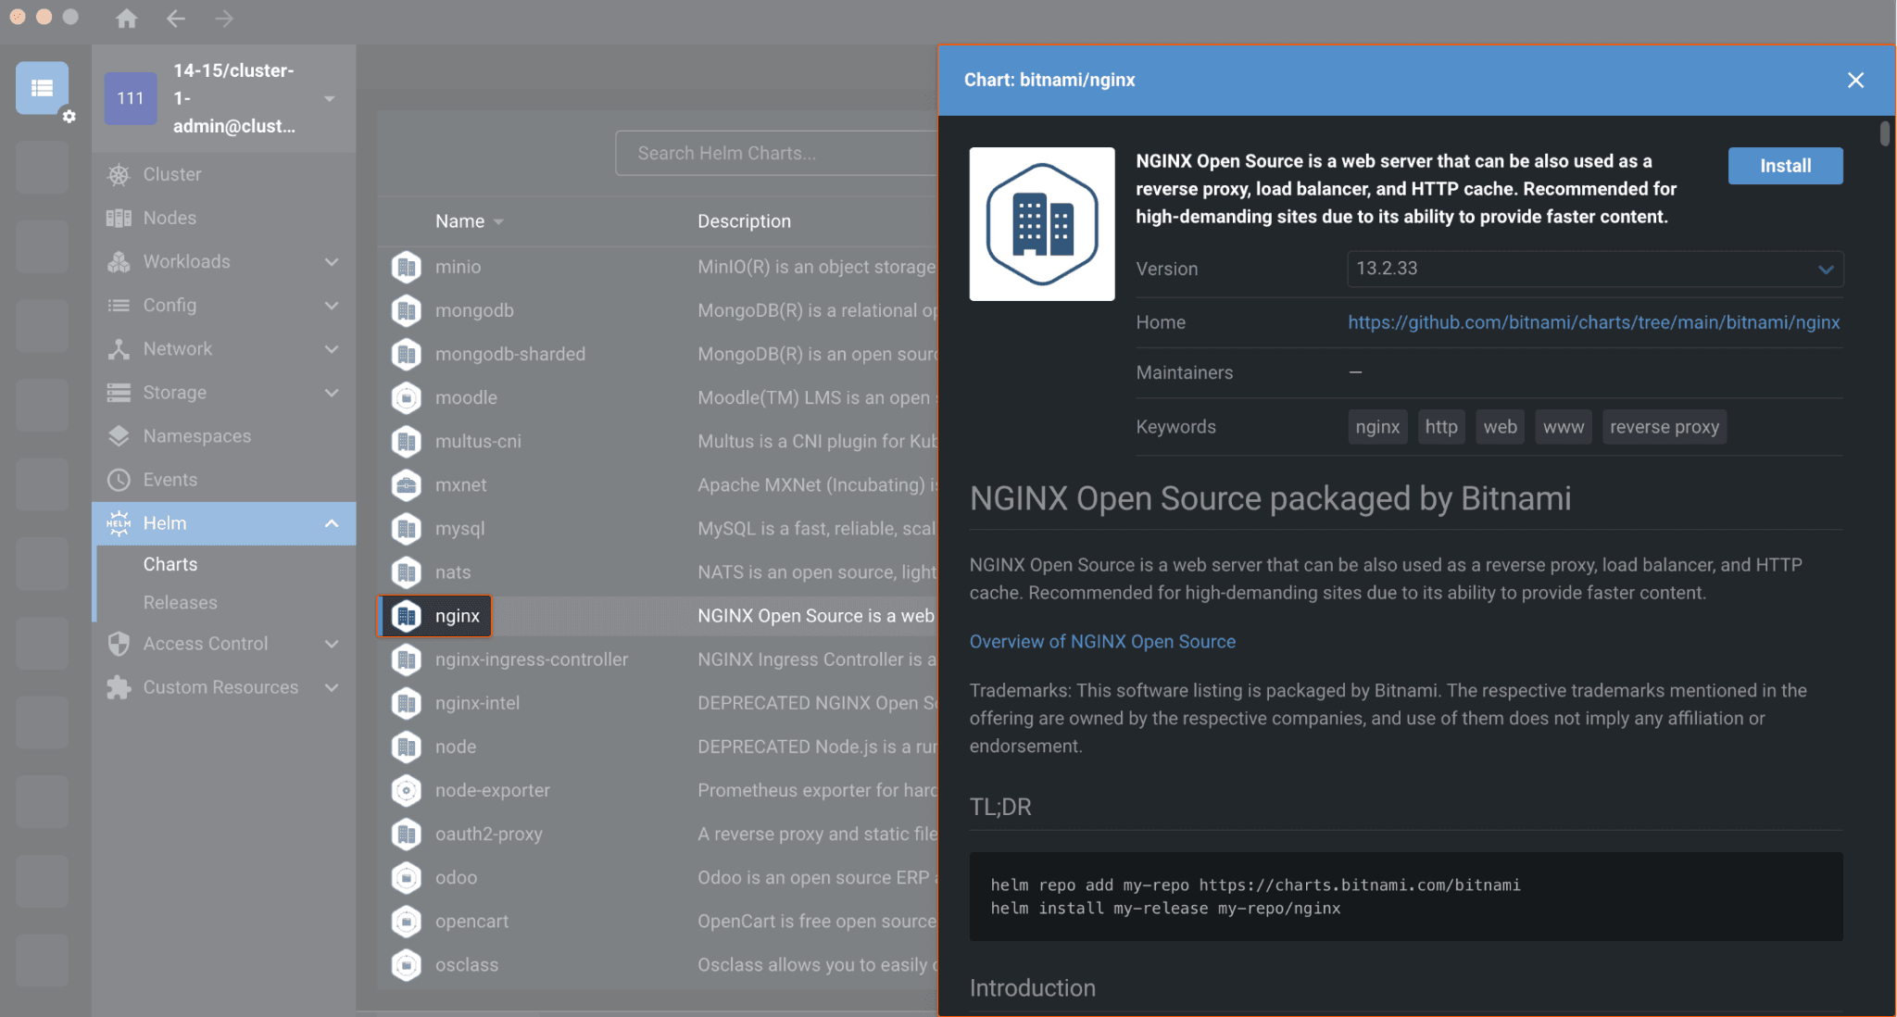Open Cluster in sidebar
Image resolution: width=1897 pixels, height=1017 pixels.
(x=224, y=174)
